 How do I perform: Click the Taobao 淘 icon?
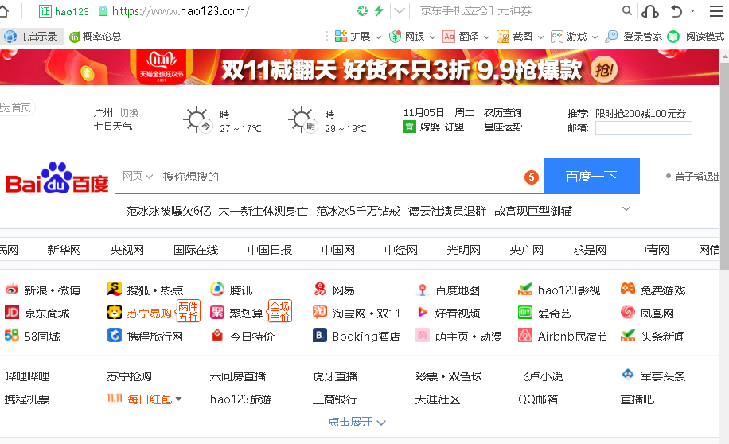pyautogui.click(x=320, y=312)
